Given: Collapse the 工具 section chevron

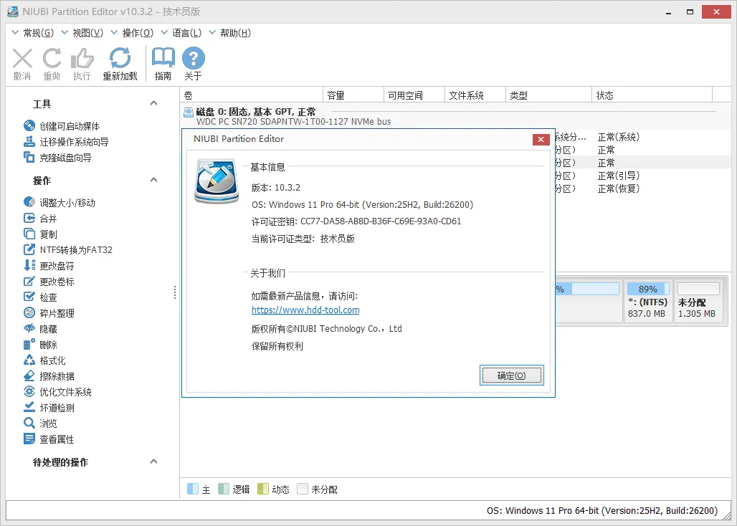Looking at the screenshot, I should coord(153,103).
